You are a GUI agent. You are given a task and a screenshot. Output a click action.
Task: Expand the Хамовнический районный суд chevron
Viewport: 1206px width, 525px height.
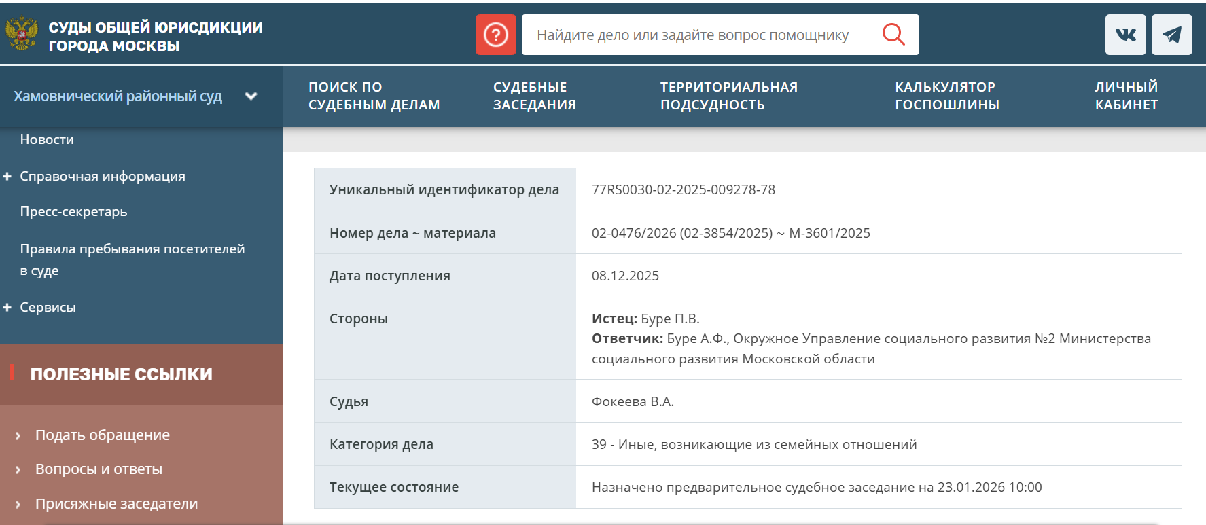click(251, 96)
